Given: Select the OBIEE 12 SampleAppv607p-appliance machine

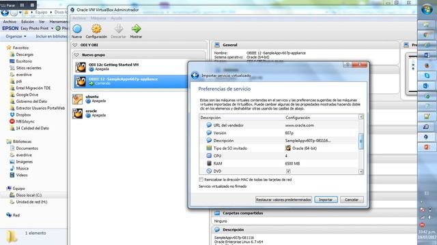Looking at the screenshot, I should 130,82.
